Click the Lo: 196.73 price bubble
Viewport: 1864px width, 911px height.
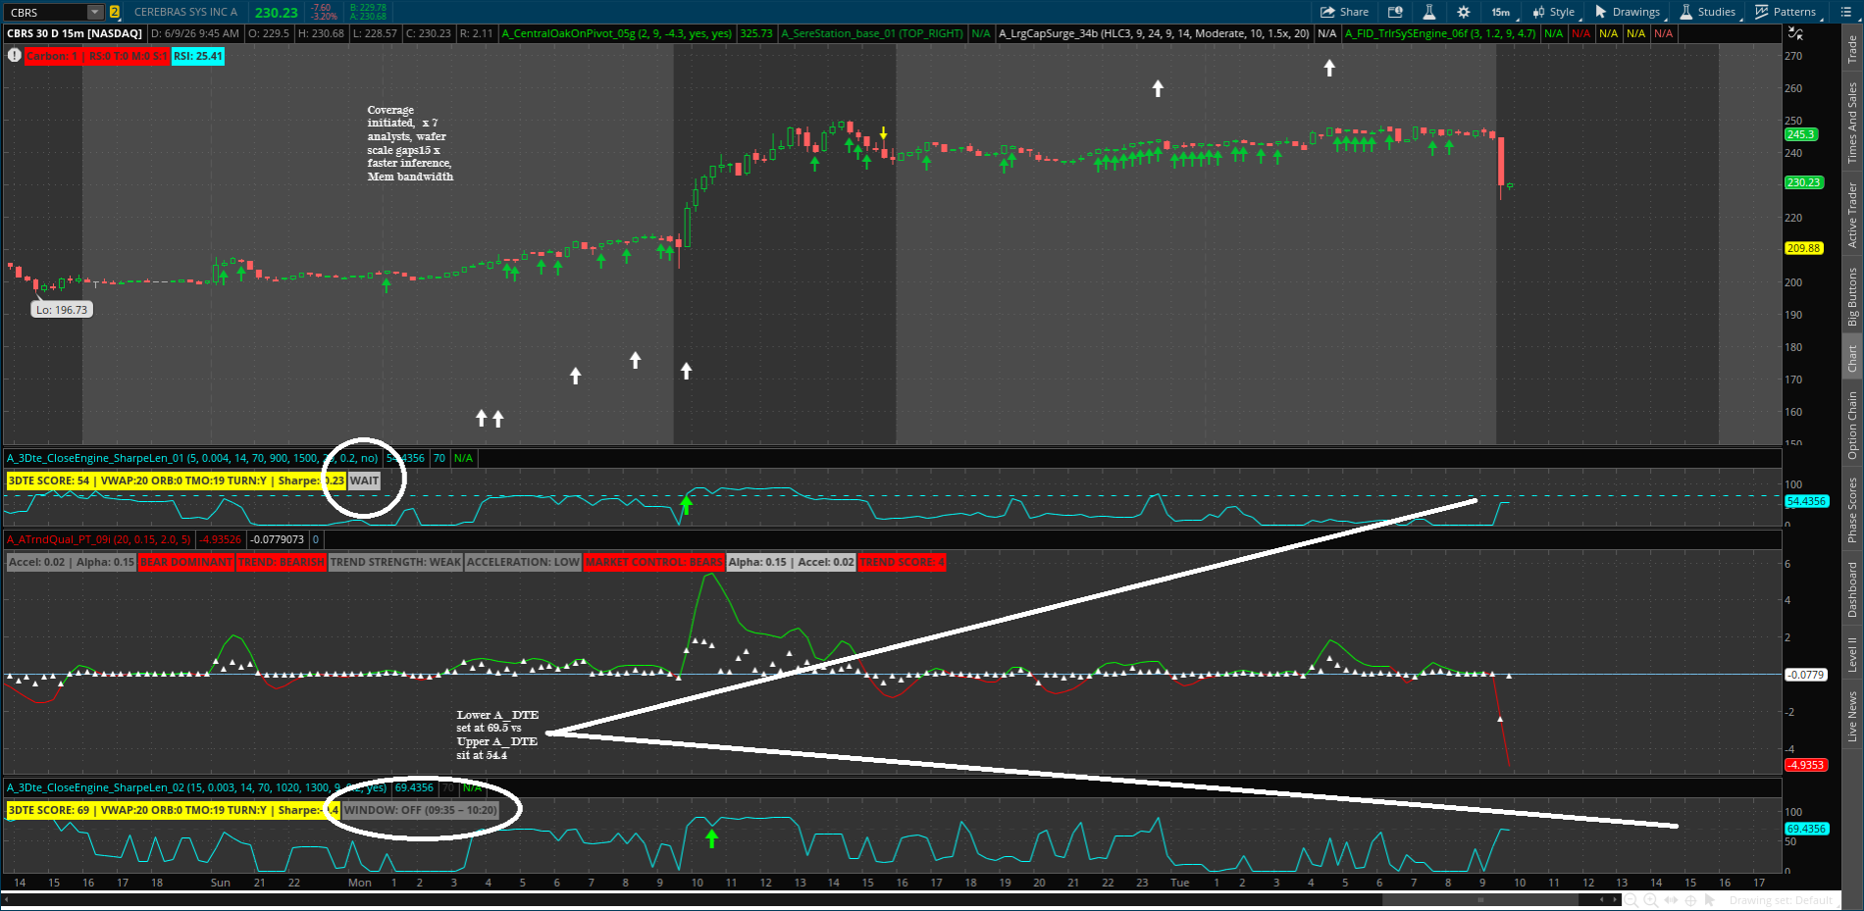click(x=61, y=310)
